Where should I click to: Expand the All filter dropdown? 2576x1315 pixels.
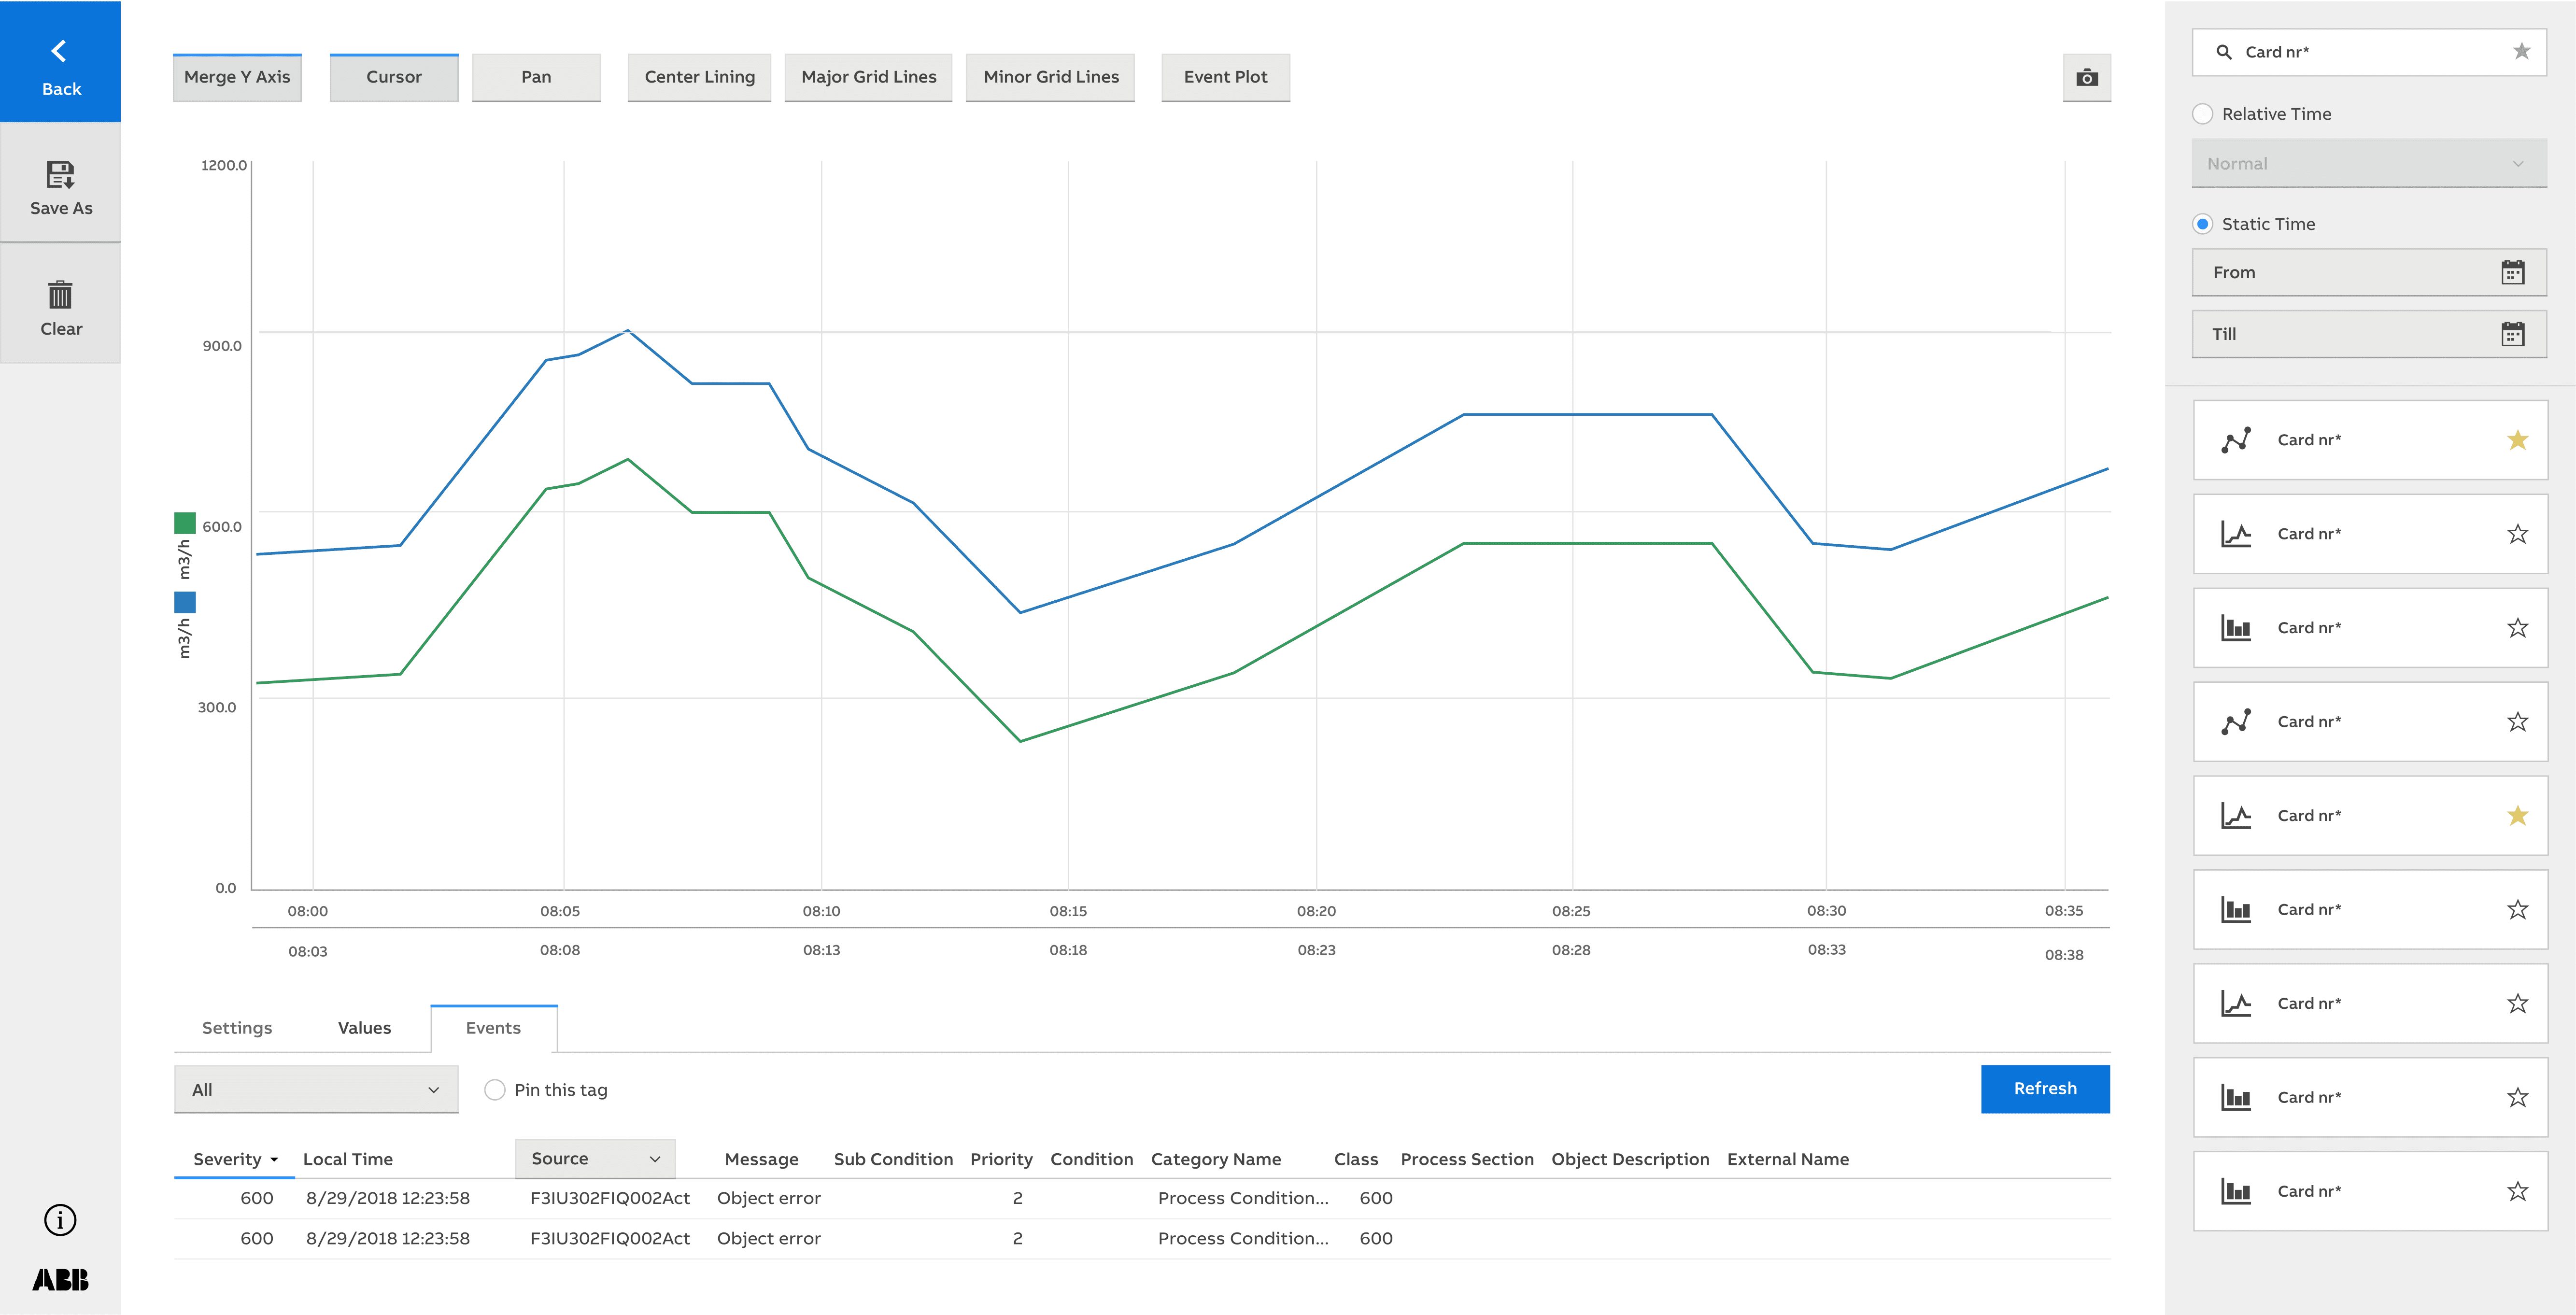tap(316, 1090)
